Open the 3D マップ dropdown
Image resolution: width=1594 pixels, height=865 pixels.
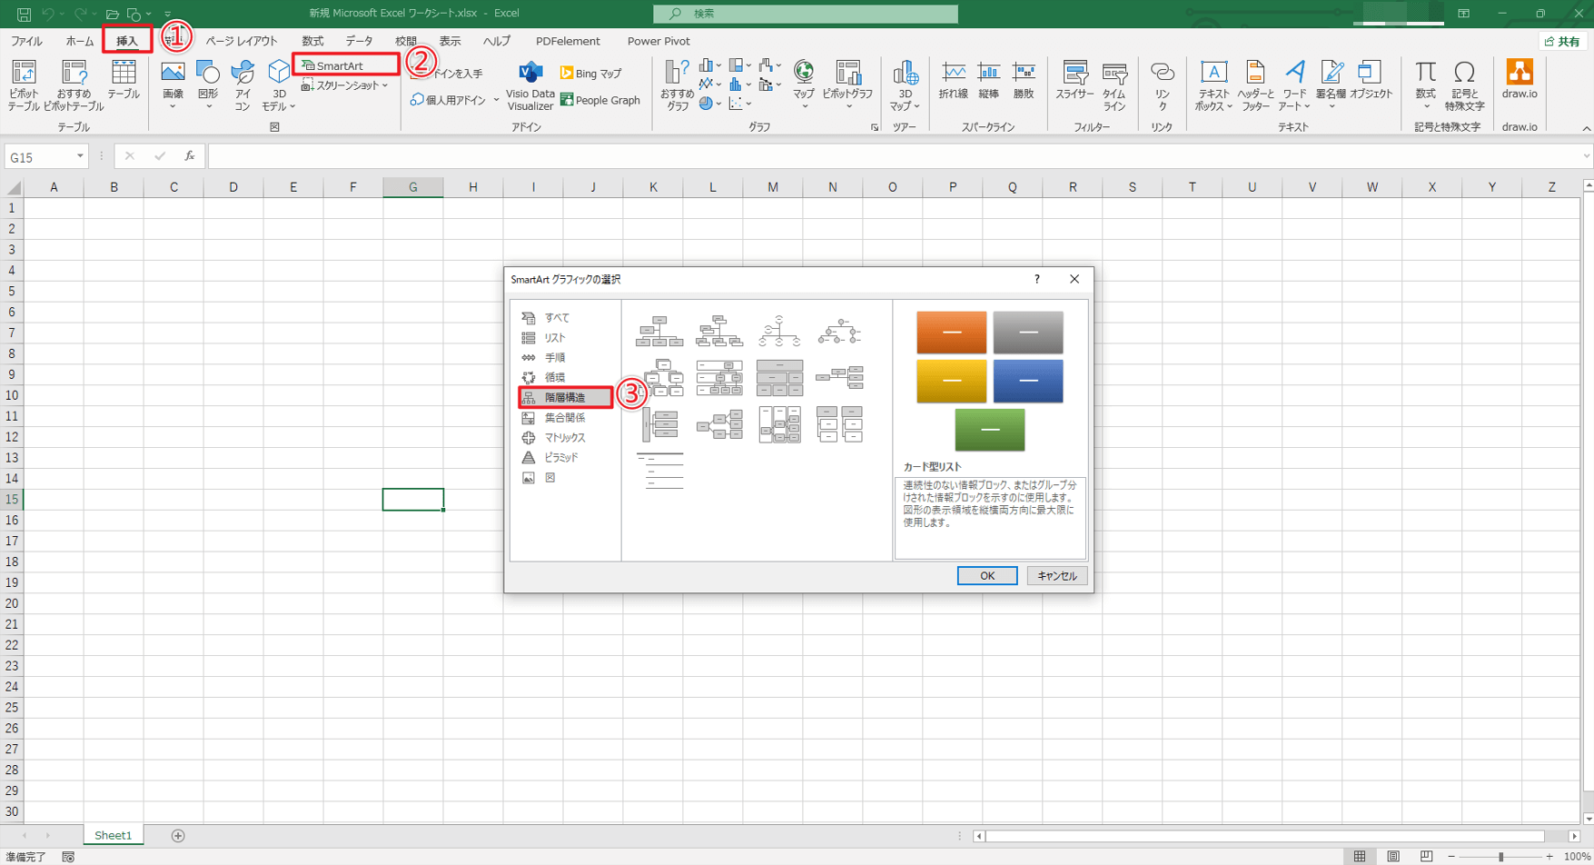point(905,85)
